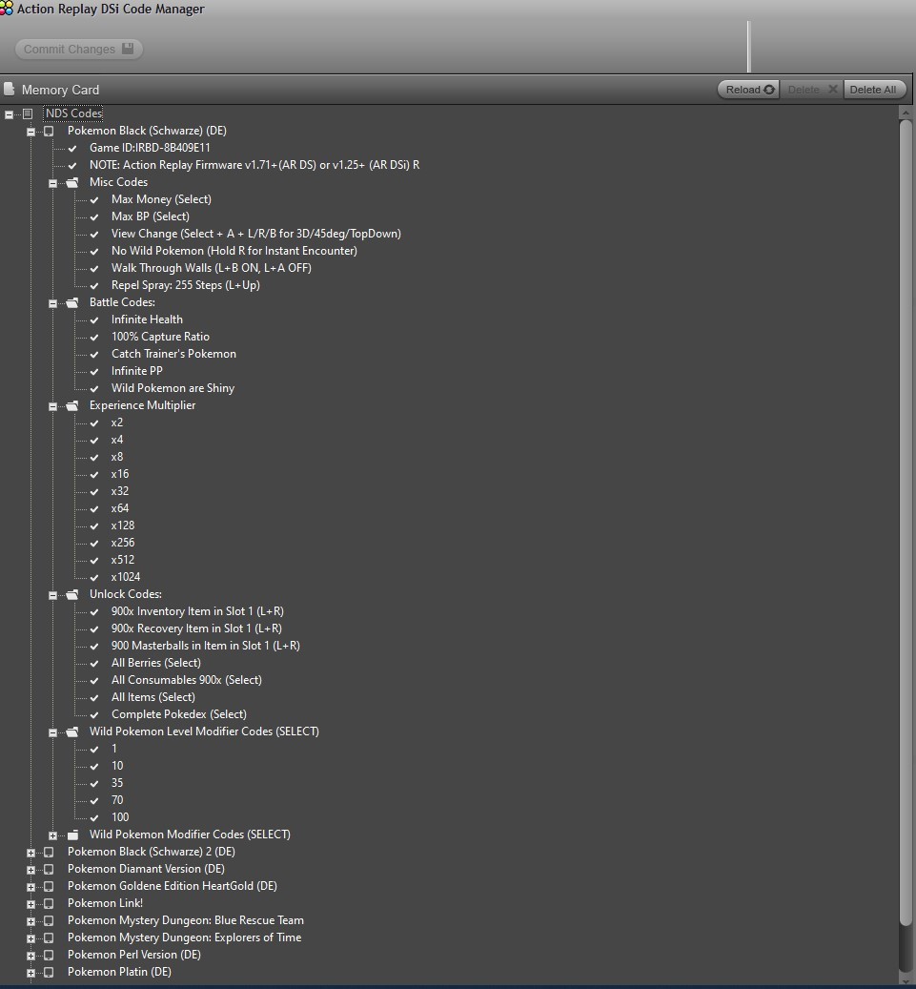Toggle the x1024 experience multiplier checkmark

(94, 577)
